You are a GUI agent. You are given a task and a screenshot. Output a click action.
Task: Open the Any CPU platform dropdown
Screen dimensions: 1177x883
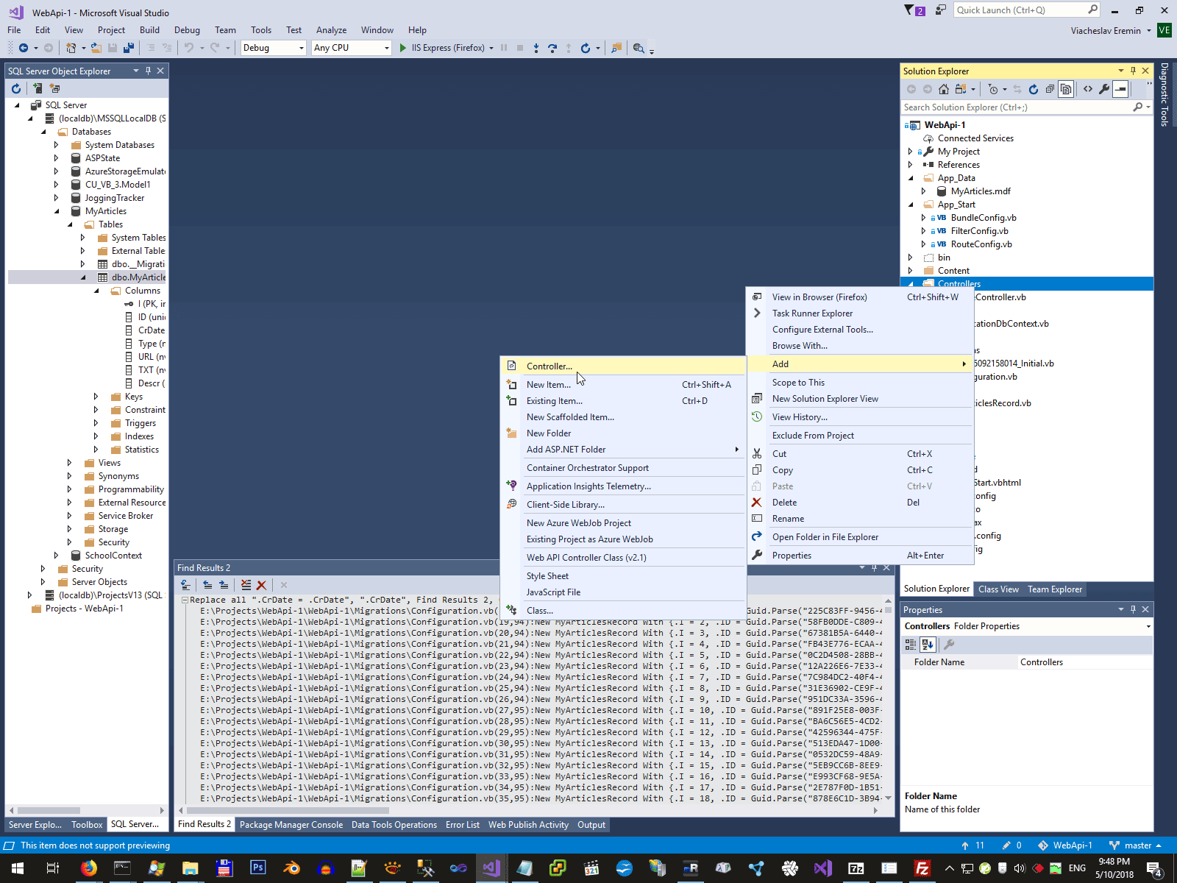352,48
